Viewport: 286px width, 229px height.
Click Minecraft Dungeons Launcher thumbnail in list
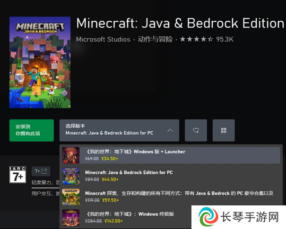[71, 155]
